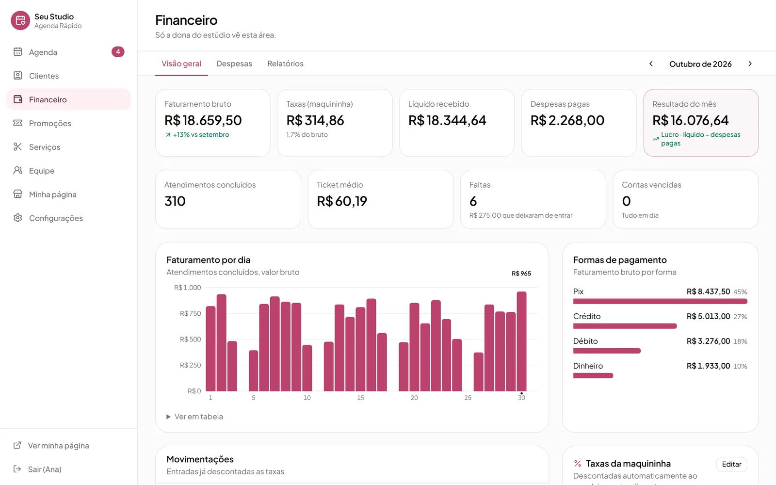Image resolution: width=776 pixels, height=485 pixels.
Task: Click the tallest chart bar labeled R$ 965
Action: pos(521,341)
